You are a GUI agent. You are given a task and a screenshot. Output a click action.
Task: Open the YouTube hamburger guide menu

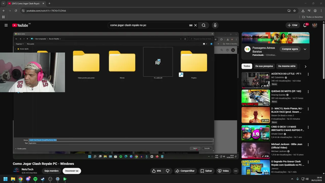tap(6, 25)
